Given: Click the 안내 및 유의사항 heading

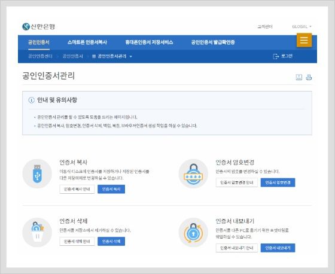Looking at the screenshot, I should [x=57, y=100].
